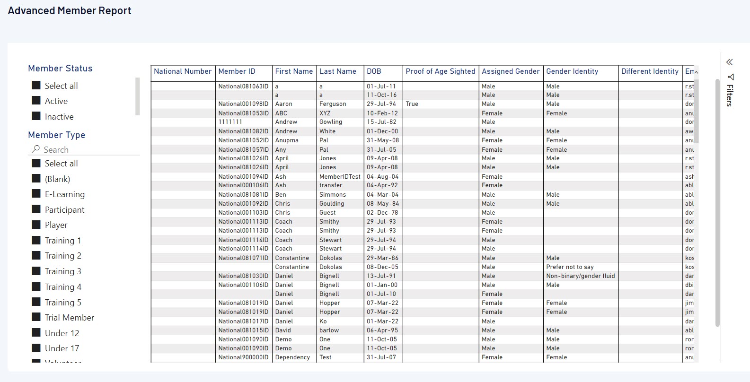750x382 pixels.
Task: Click the last name Gowling
Action: 331,122
